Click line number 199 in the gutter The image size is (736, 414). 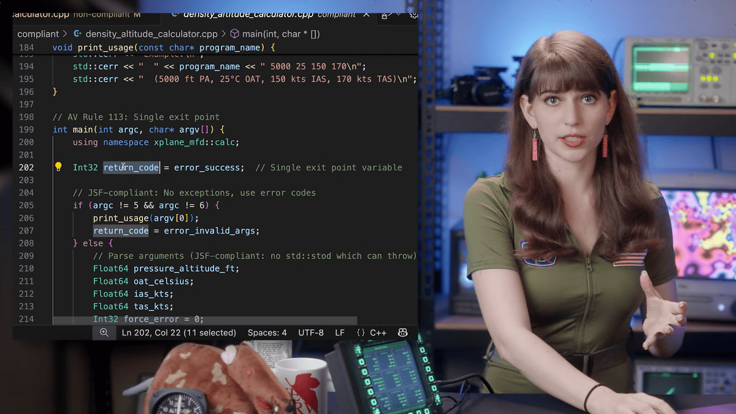point(26,129)
